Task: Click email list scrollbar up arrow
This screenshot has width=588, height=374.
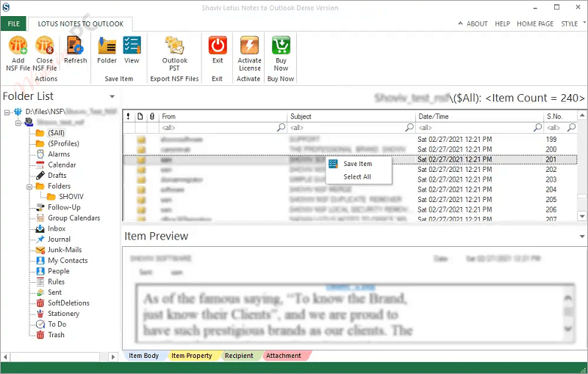Action: 582,115
